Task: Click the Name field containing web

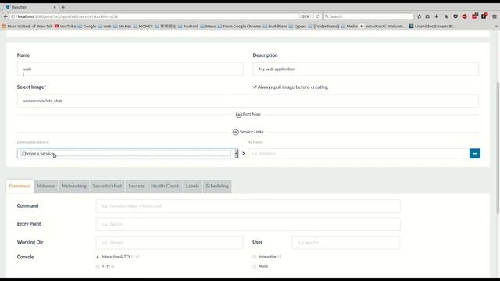Action: click(130, 69)
